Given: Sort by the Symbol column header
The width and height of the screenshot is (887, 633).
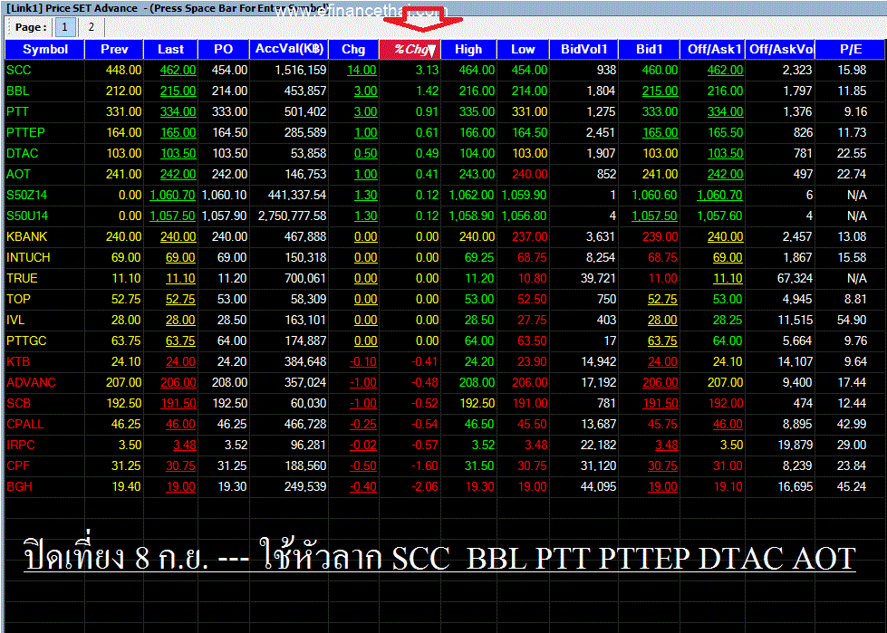Looking at the screenshot, I should tap(44, 49).
